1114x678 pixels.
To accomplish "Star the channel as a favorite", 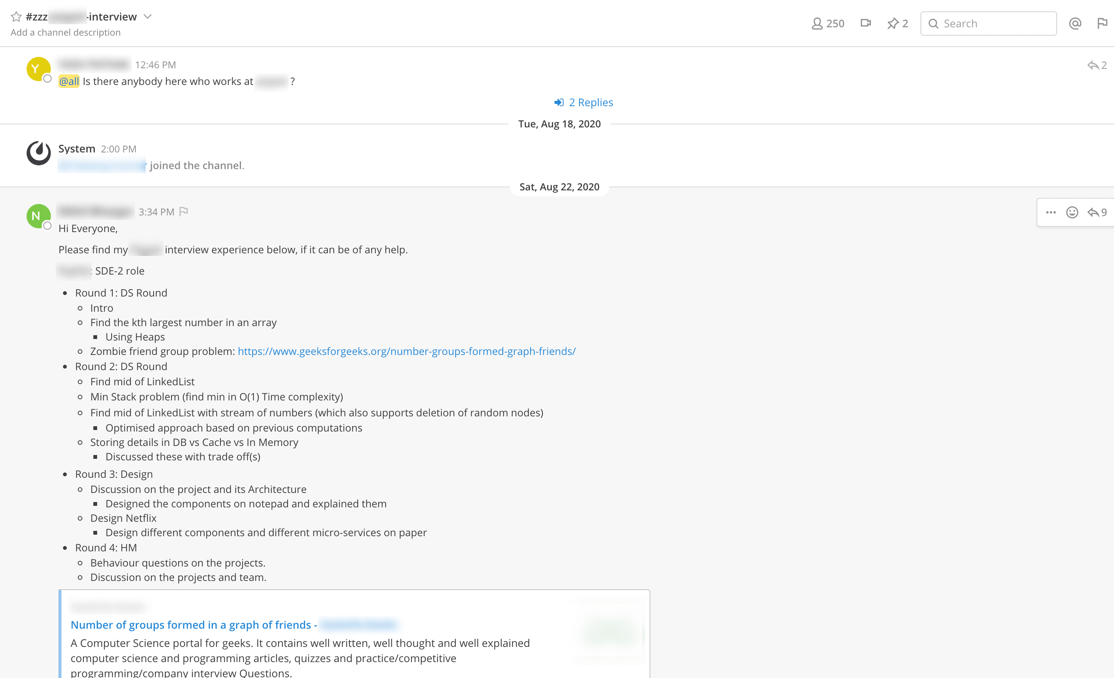I will (16, 16).
